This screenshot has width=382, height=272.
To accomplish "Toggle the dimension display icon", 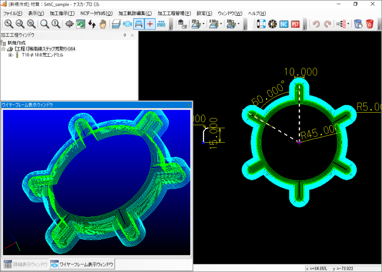I will click(138, 24).
